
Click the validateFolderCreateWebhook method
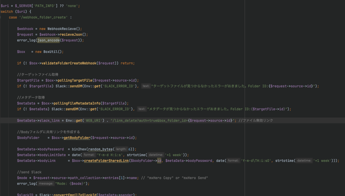(x=69, y=63)
